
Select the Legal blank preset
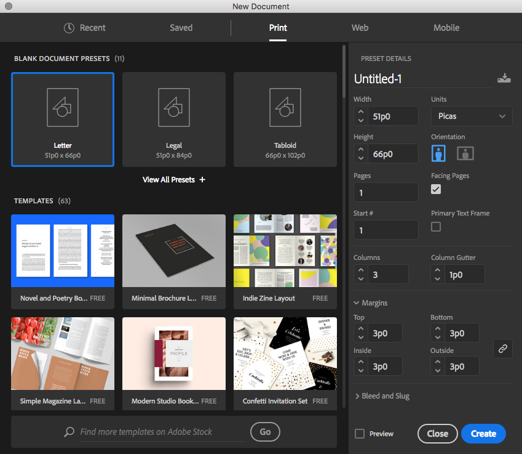point(174,120)
